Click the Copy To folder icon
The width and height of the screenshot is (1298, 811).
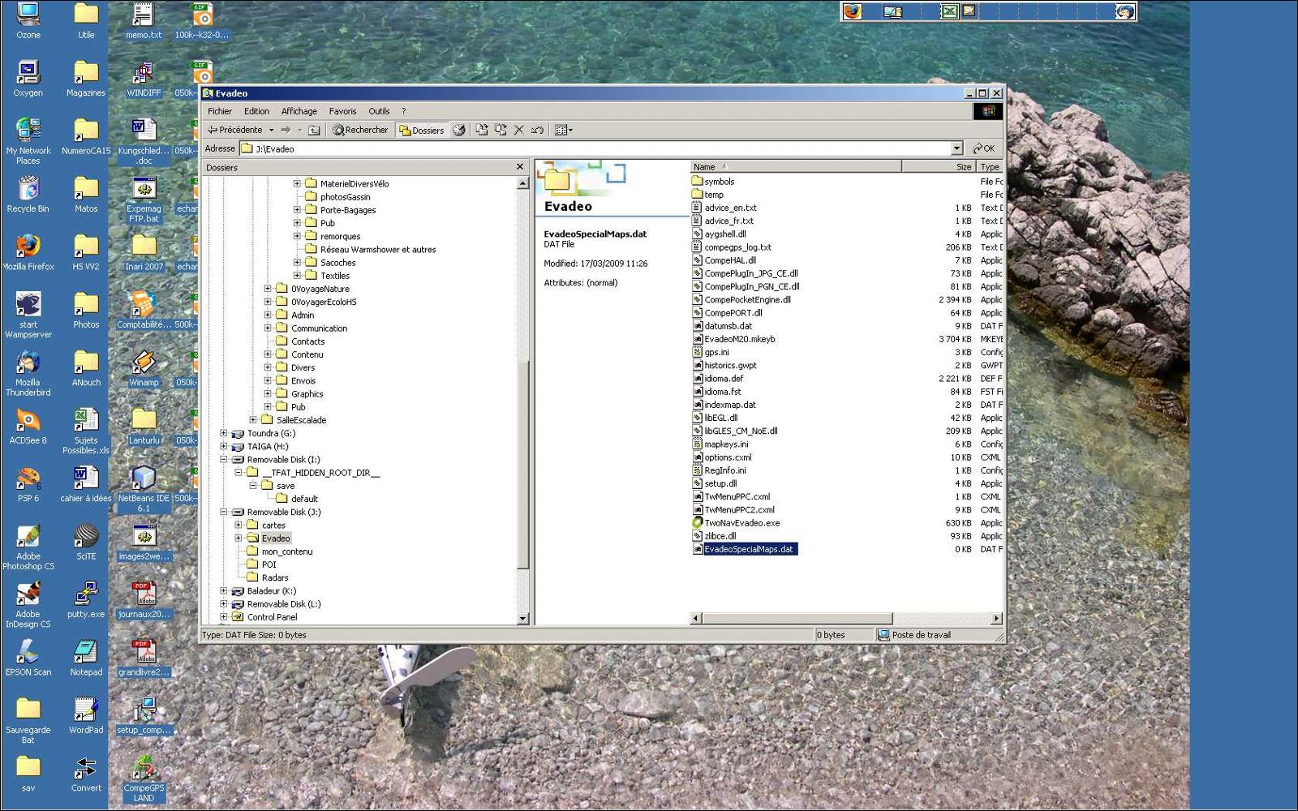click(501, 130)
